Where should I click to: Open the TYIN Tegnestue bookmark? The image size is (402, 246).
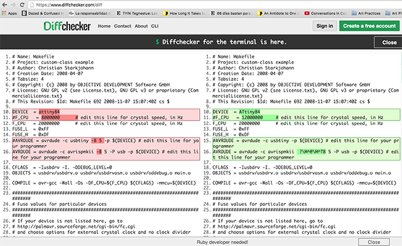[137, 13]
